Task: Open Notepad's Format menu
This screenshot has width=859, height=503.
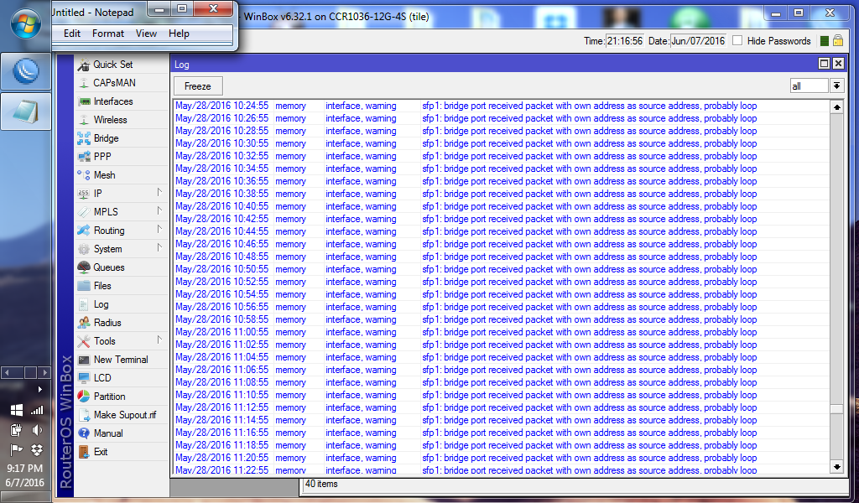Action: [x=107, y=34]
